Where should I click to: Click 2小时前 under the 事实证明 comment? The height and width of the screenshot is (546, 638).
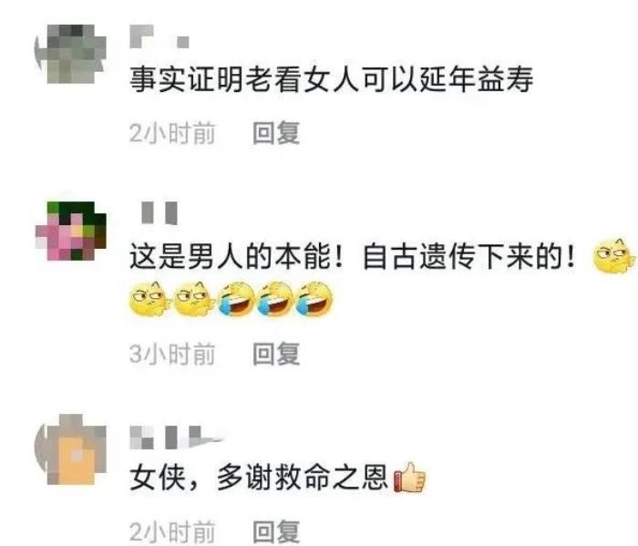click(x=172, y=133)
